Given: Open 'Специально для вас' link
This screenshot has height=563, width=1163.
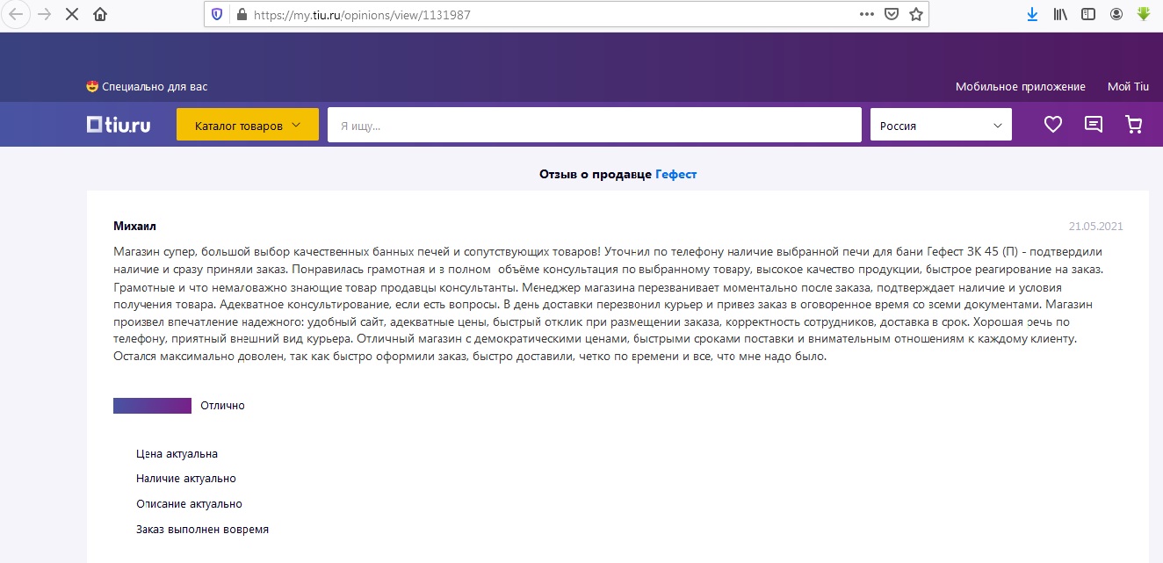Looking at the screenshot, I should [x=147, y=87].
